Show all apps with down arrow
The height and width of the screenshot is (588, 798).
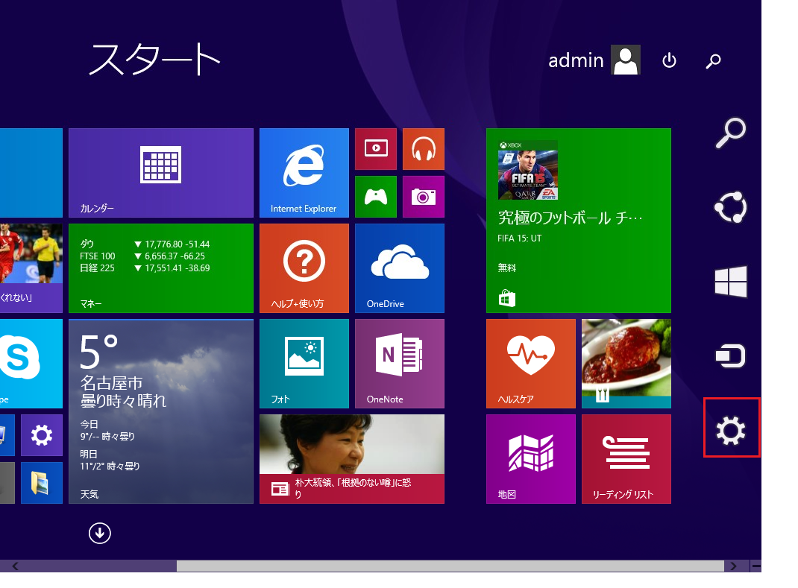pos(99,533)
